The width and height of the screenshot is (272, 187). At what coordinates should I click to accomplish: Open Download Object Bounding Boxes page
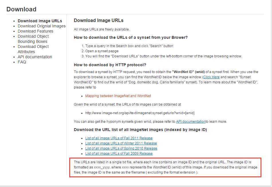pyautogui.click(x=33, y=39)
